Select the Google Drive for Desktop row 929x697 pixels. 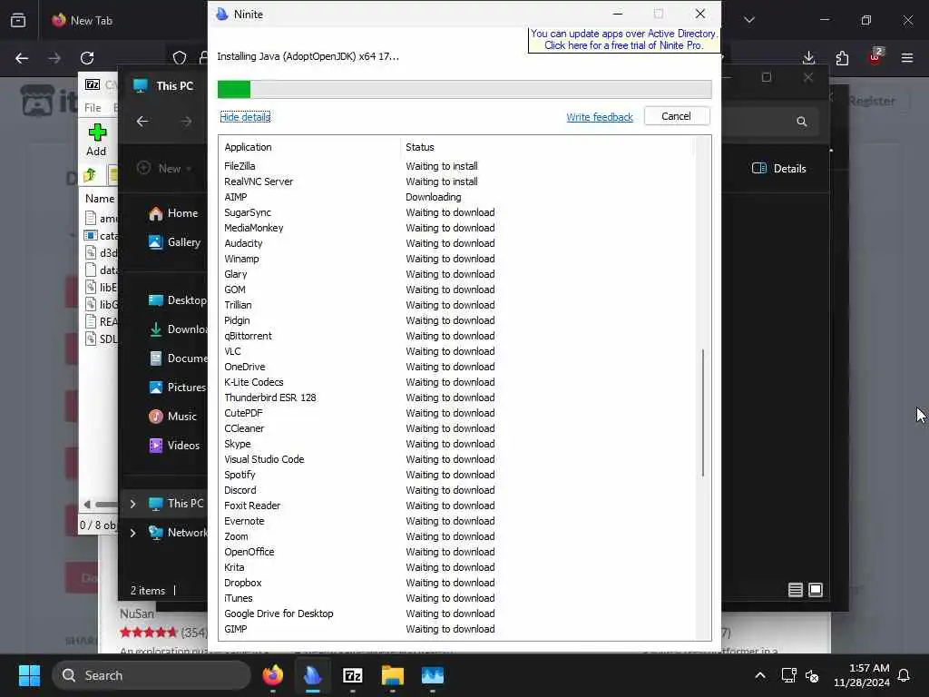pyautogui.click(x=457, y=614)
